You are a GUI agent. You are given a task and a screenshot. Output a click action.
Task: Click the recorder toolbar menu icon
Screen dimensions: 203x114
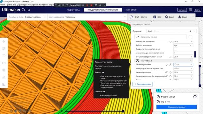coord(56,5)
